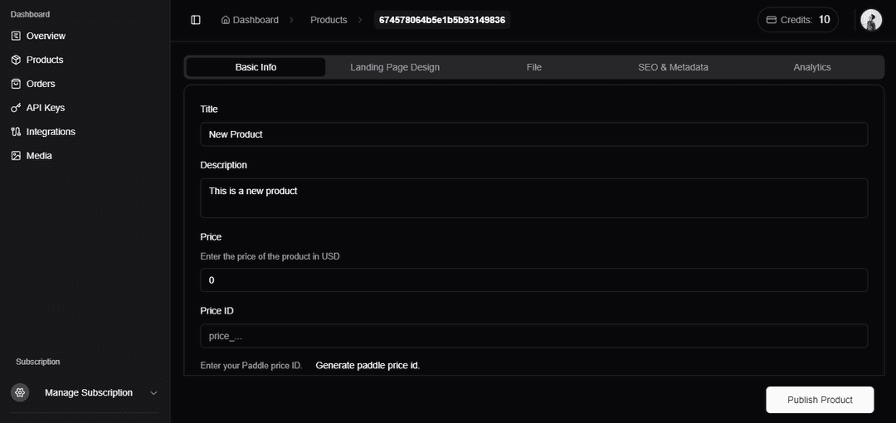
Task: Open the File tab
Action: click(533, 67)
